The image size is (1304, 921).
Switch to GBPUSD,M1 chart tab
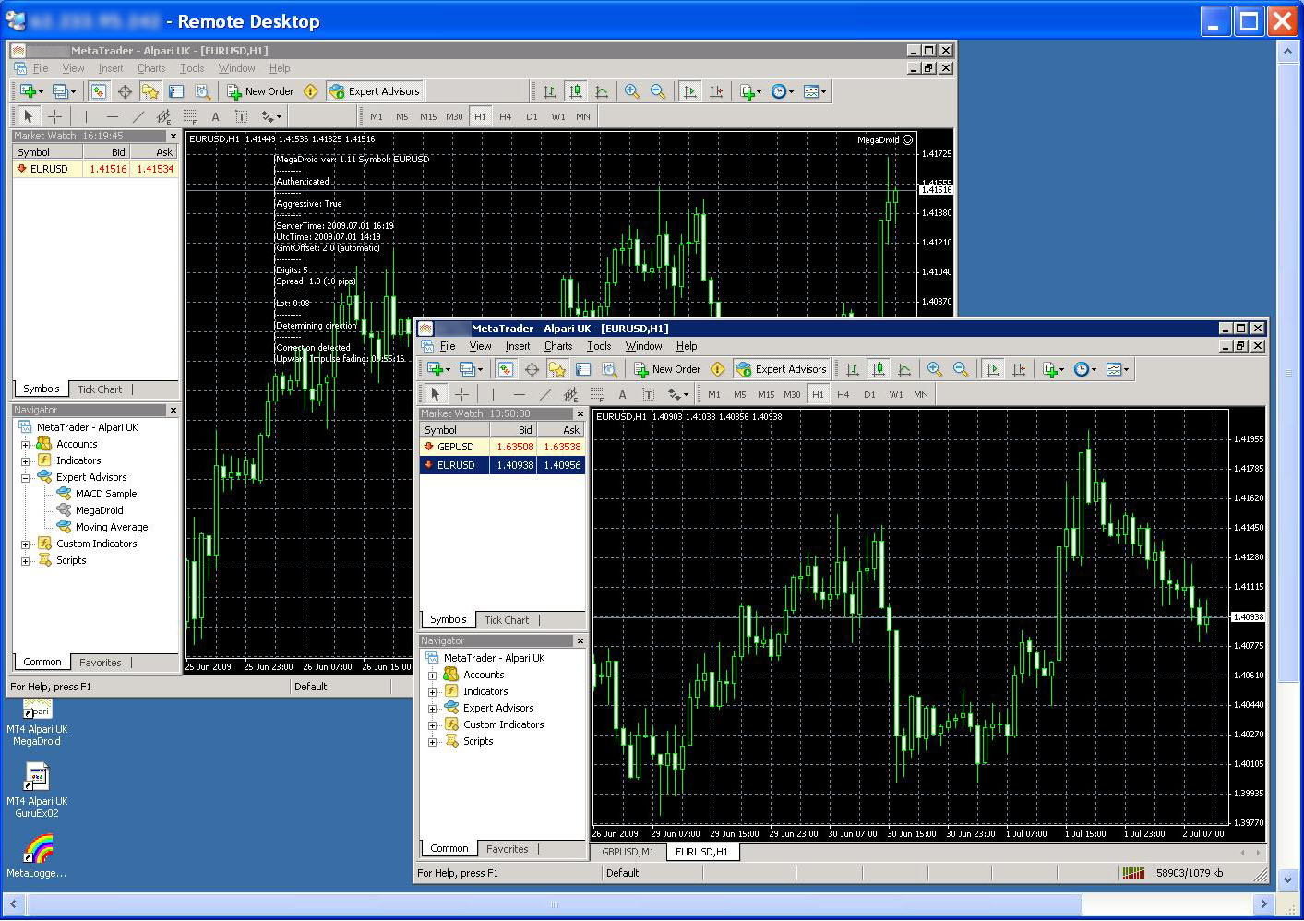click(628, 852)
